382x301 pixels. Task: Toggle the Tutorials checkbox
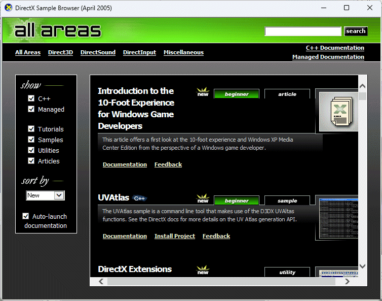31,129
